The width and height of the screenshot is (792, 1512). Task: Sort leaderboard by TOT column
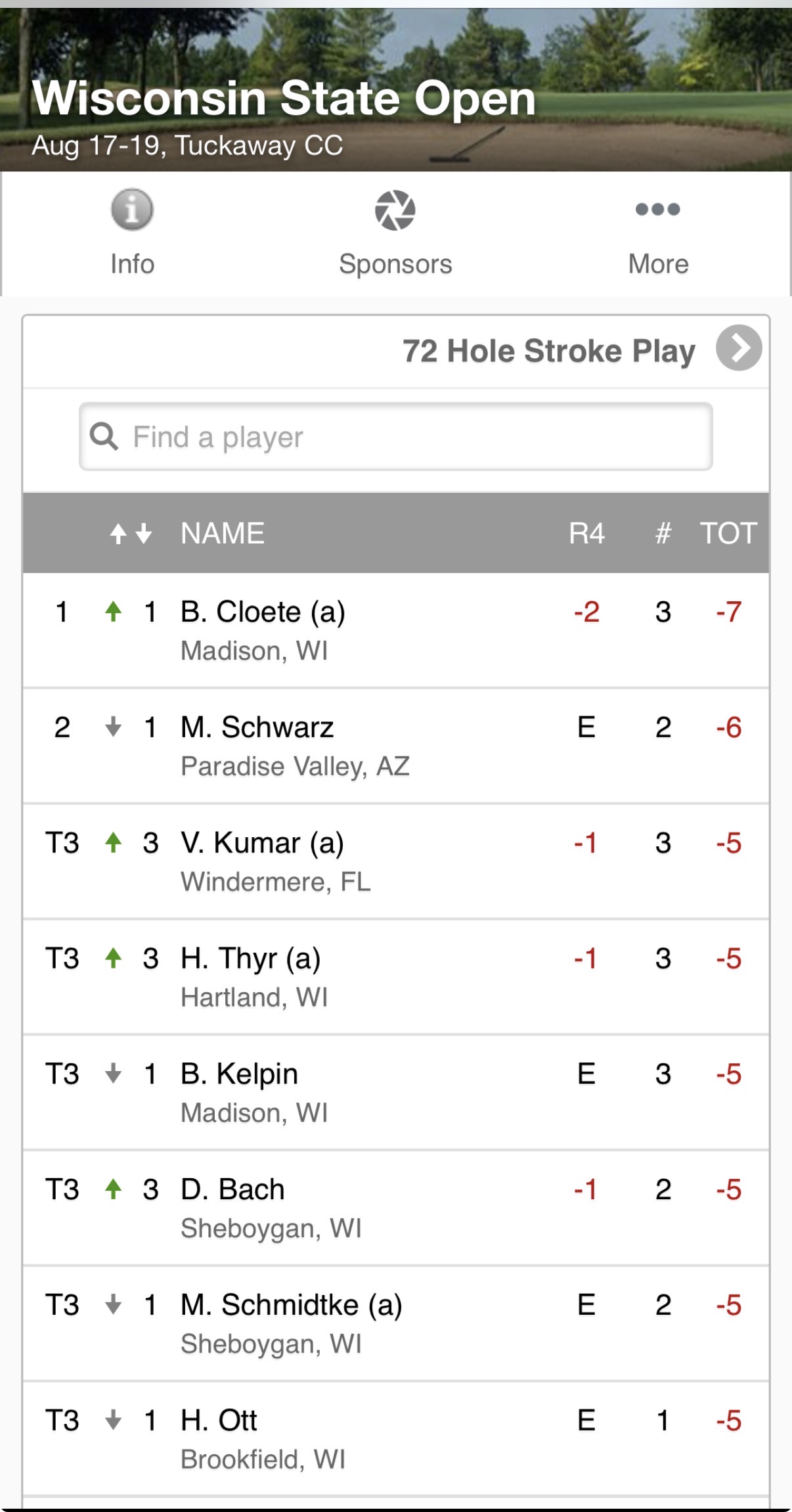[x=728, y=533]
